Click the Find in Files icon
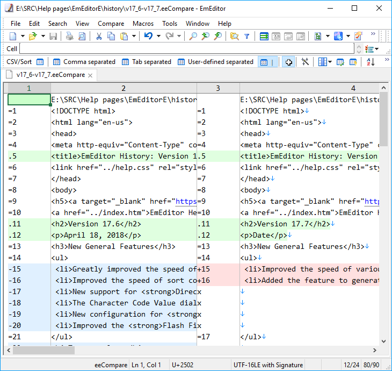The image size is (392, 371). point(234,36)
